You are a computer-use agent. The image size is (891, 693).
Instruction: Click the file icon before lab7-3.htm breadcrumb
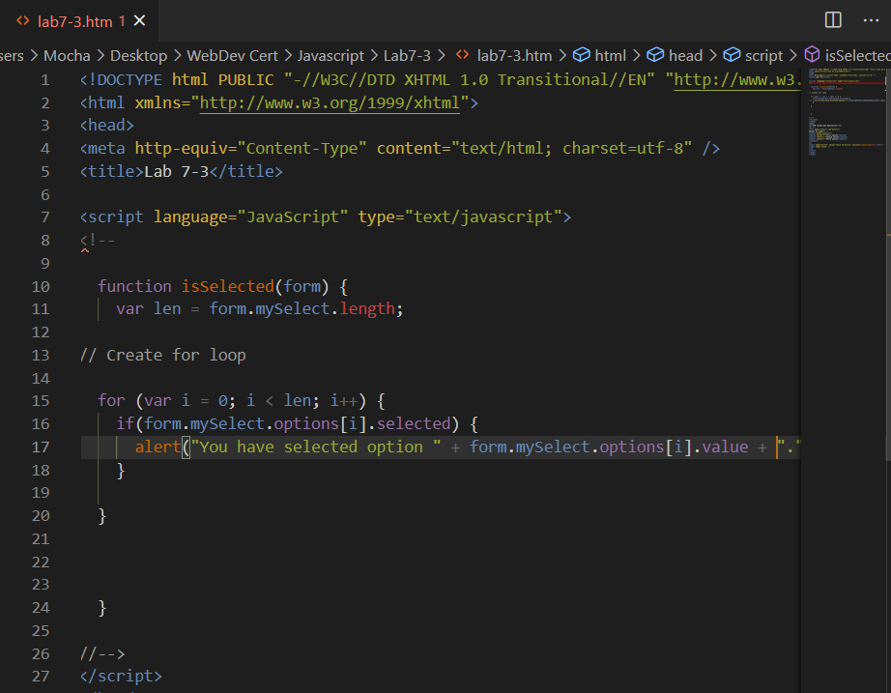[x=463, y=54]
